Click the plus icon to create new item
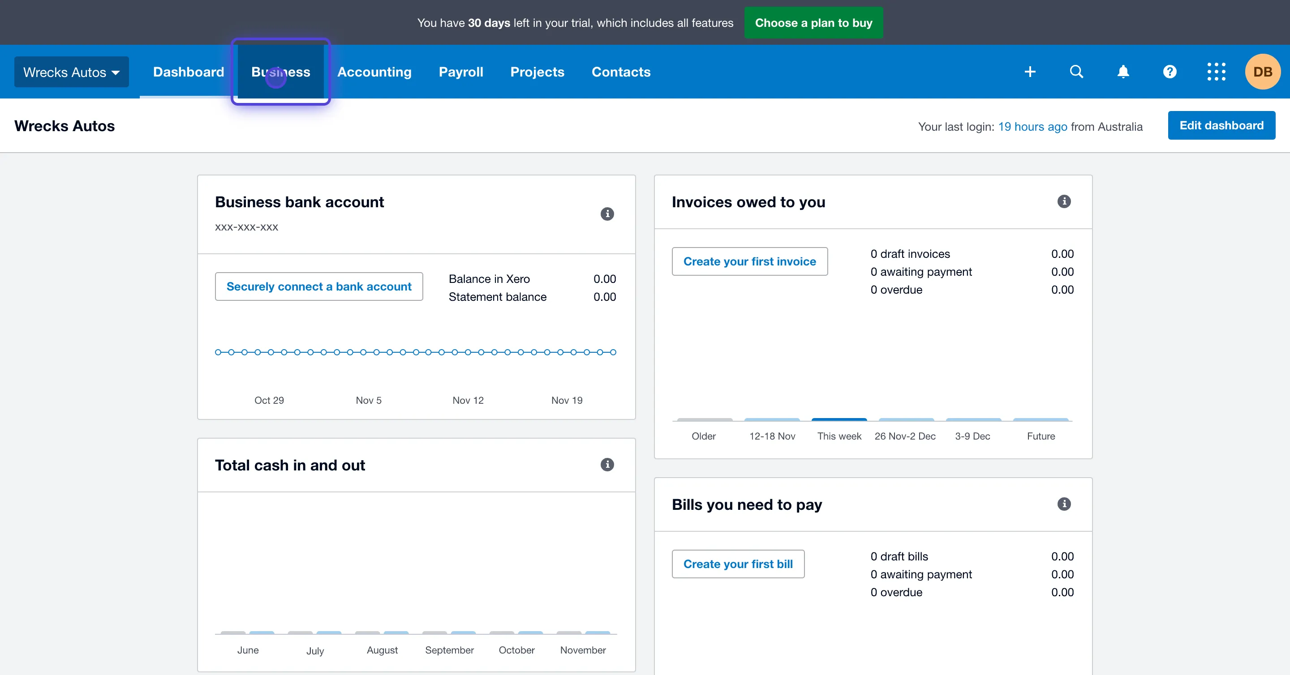Viewport: 1290px width, 675px height. coord(1030,72)
